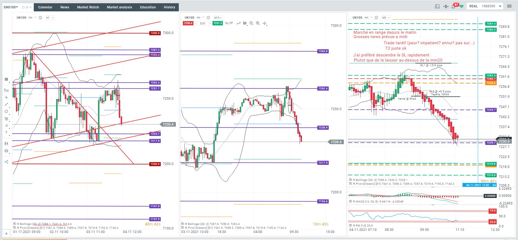Pop out the ENG100 tab to a new window
The height and width of the screenshot is (240, 518).
23,7
